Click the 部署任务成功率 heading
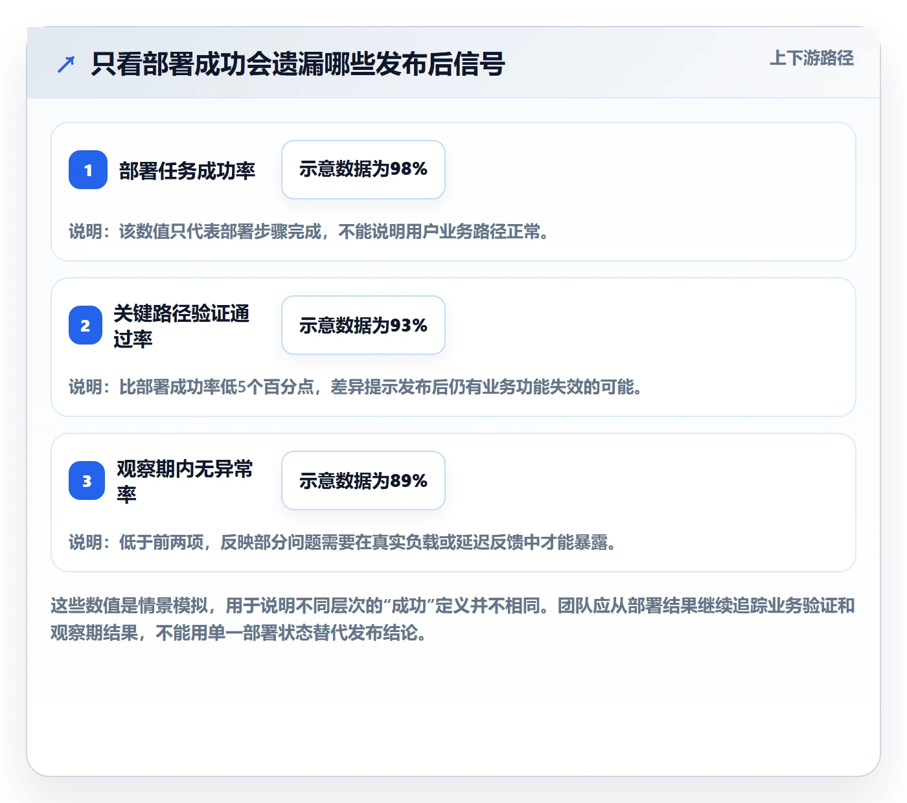 point(187,170)
